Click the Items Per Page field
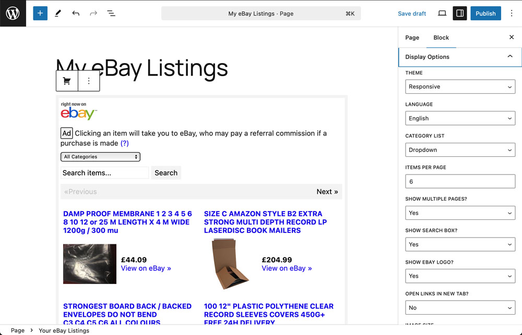 pos(460,181)
